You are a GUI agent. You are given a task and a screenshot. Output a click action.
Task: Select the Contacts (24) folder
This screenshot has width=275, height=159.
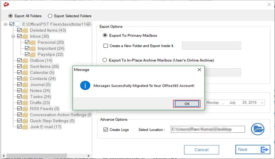(x=43, y=79)
